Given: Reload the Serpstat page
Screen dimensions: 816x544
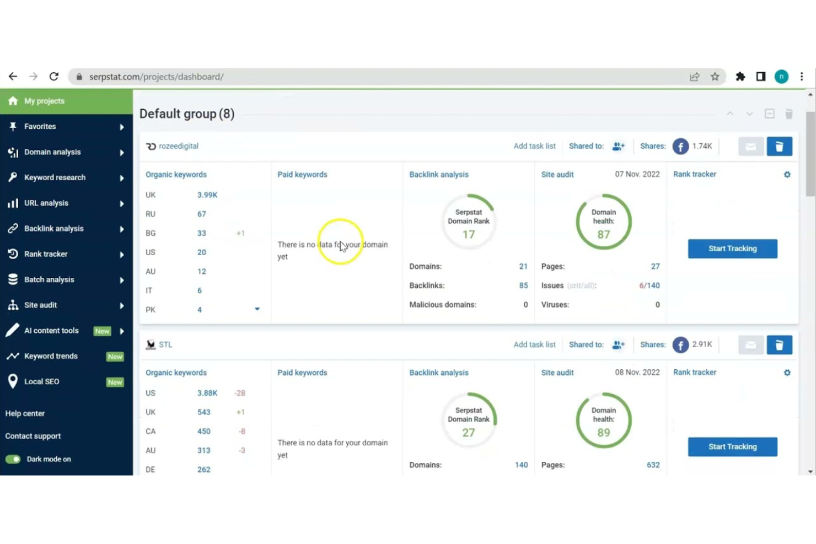Looking at the screenshot, I should coord(53,77).
